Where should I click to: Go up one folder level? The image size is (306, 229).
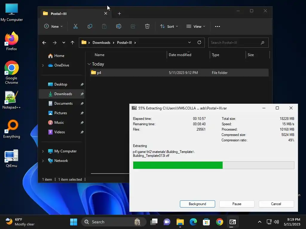tap(72, 43)
